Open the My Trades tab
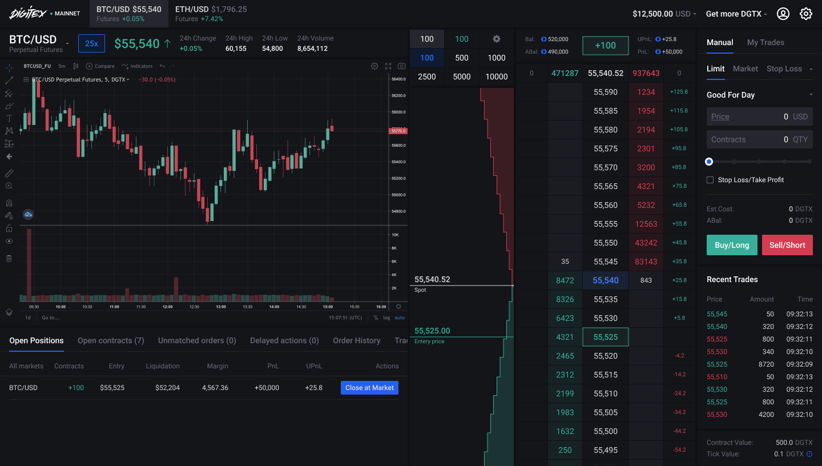This screenshot has height=466, width=822. [x=765, y=42]
